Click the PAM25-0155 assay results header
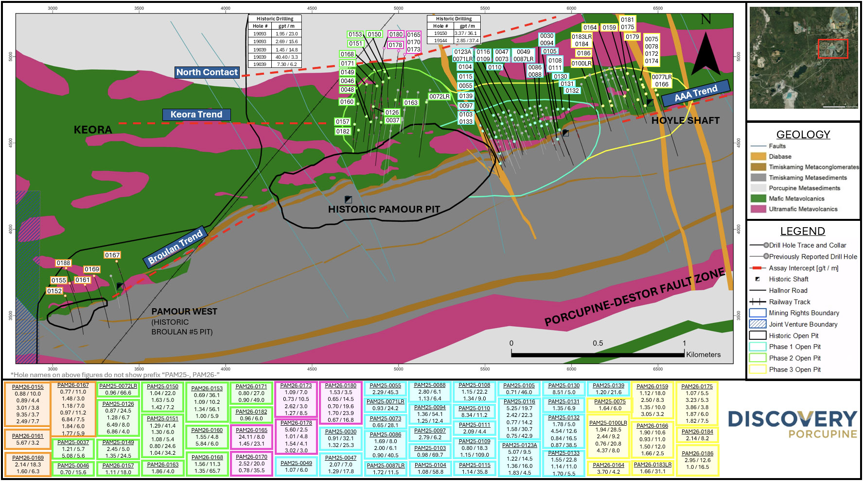863x481 pixels. click(28, 387)
